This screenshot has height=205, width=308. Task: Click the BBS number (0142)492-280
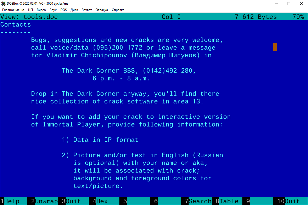tap(167, 71)
